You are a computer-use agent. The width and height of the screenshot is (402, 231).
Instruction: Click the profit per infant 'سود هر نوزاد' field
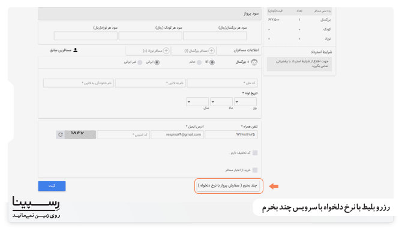(x=86, y=36)
